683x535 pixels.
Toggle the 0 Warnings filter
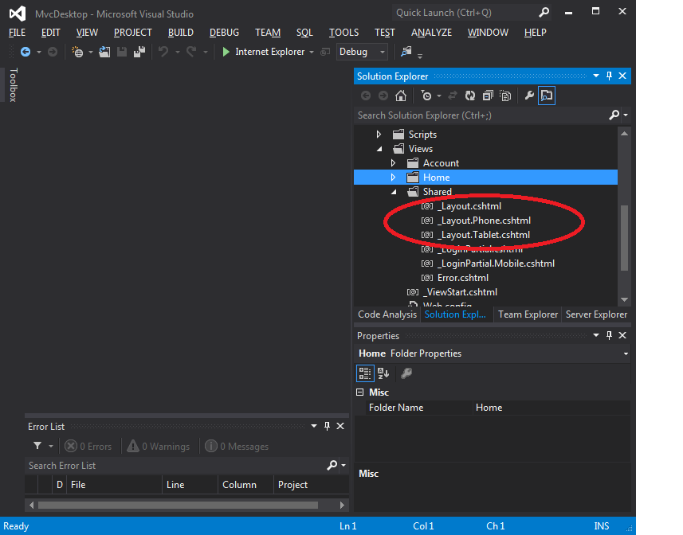tap(159, 447)
